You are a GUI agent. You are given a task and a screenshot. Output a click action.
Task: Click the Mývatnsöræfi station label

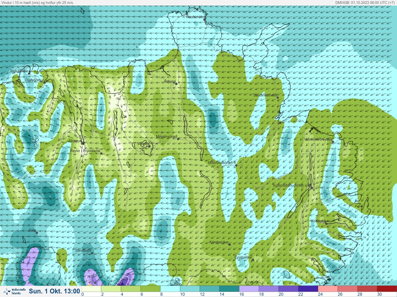[167, 137]
